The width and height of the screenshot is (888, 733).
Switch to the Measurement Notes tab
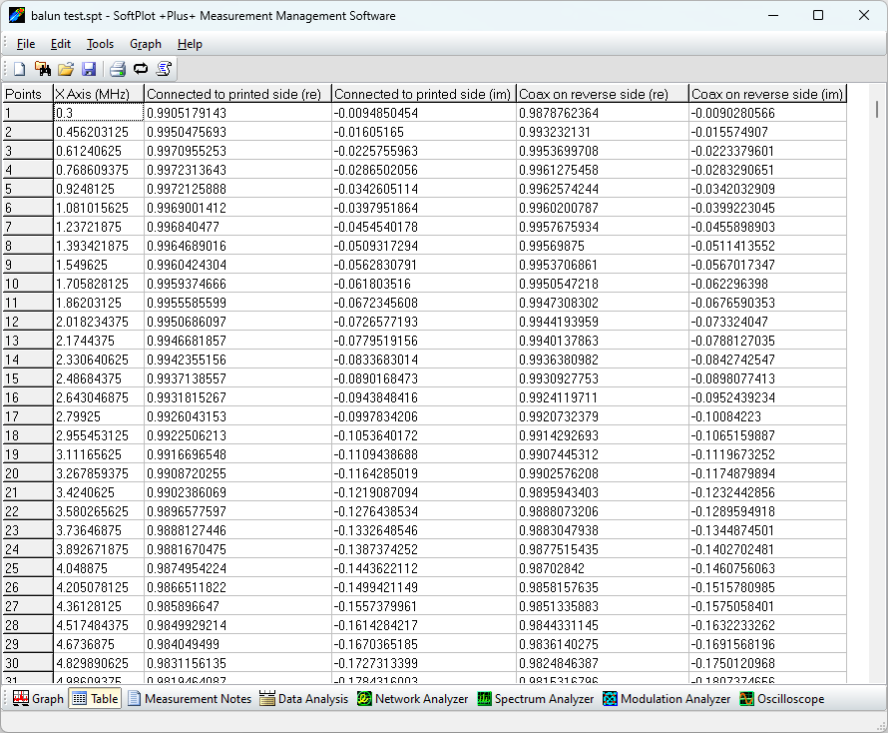click(x=189, y=699)
